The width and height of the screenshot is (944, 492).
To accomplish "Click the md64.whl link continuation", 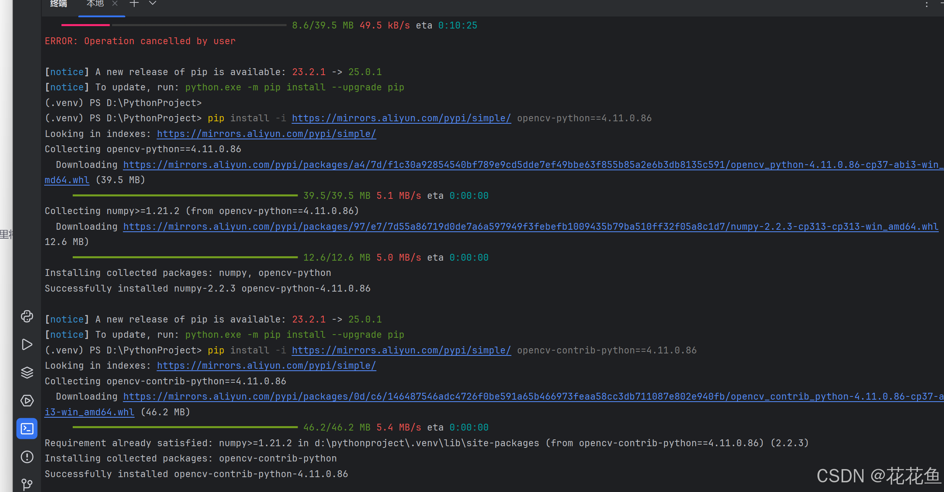I will pyautogui.click(x=67, y=180).
